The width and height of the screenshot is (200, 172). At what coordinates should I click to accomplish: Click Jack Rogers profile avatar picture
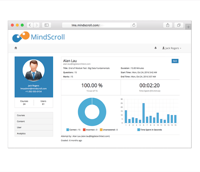34,70
